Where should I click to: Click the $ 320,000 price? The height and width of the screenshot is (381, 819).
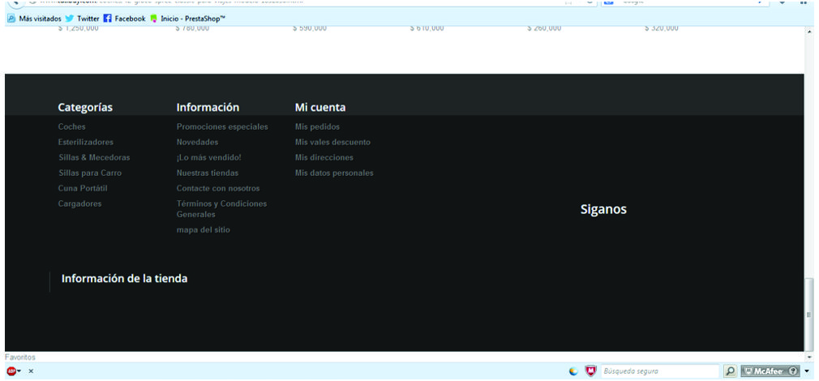click(661, 28)
